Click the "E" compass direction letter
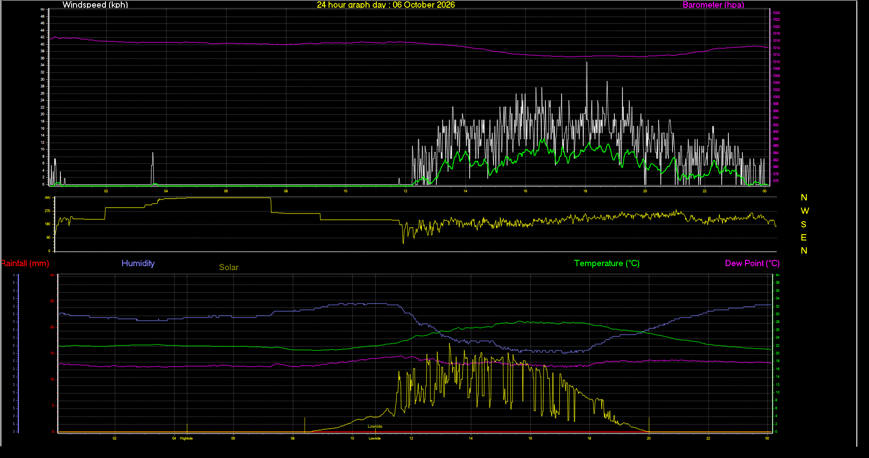 click(x=804, y=237)
